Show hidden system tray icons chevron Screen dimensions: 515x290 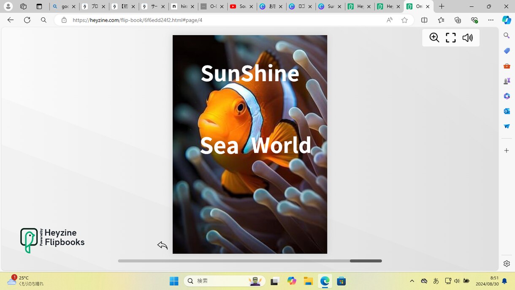[412, 281]
